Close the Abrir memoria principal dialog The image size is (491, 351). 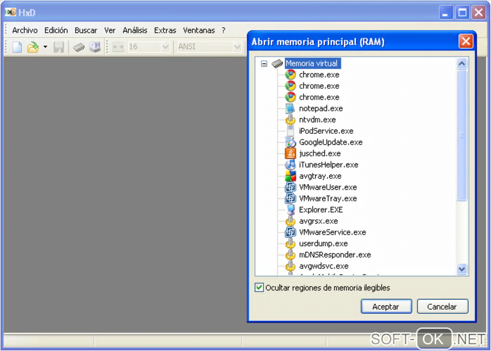point(465,41)
